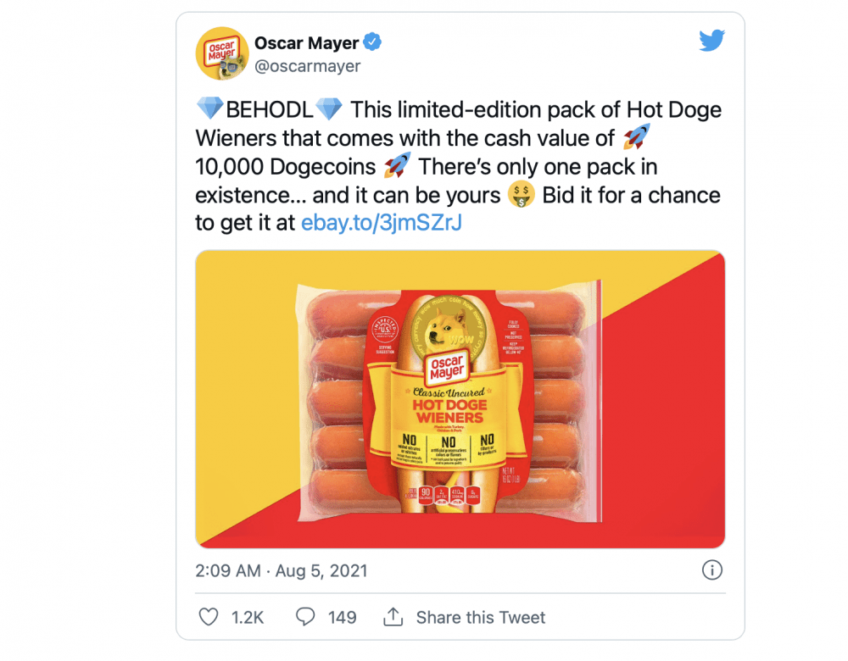This screenshot has width=848, height=661.
Task: Click the reply speech bubble icon
Action: pos(305,617)
